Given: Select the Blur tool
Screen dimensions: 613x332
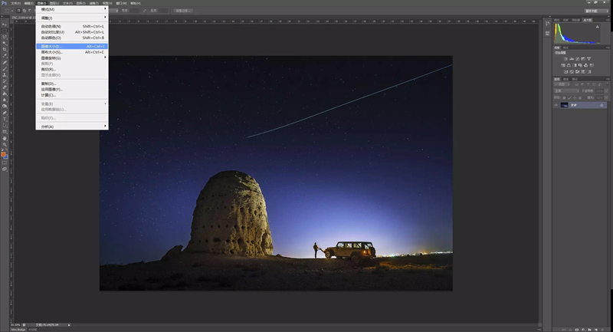Looking at the screenshot, I should (x=5, y=100).
